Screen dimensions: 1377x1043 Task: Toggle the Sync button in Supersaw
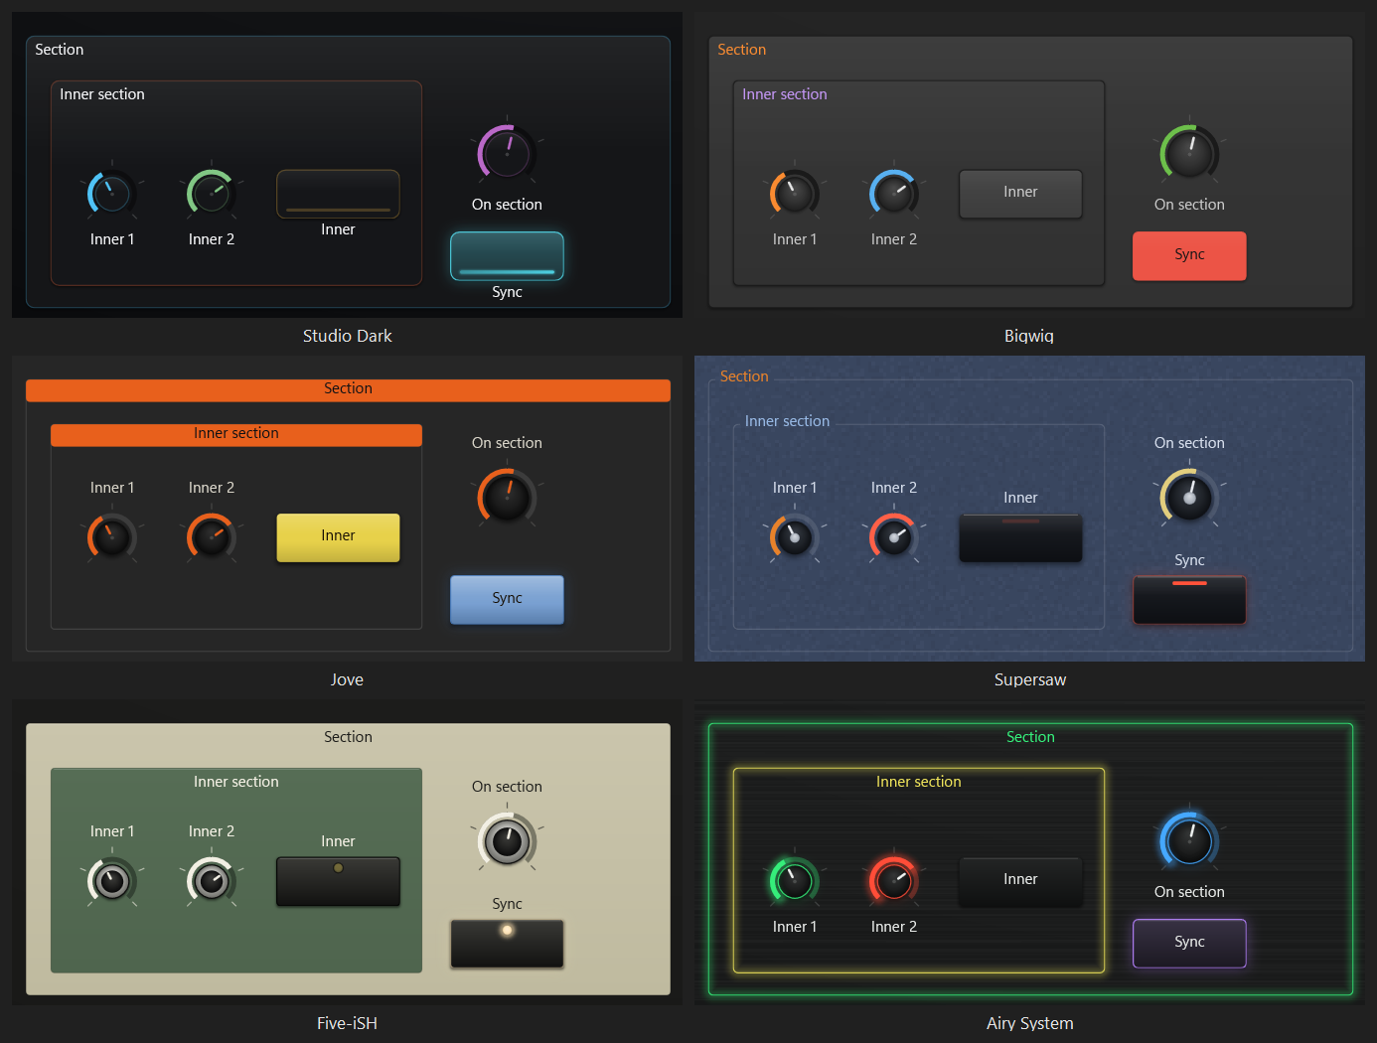pyautogui.click(x=1189, y=600)
